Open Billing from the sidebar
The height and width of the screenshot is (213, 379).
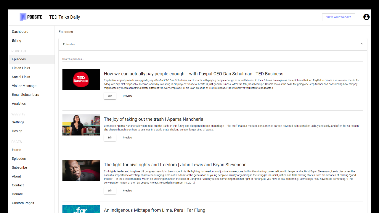pyautogui.click(x=17, y=41)
